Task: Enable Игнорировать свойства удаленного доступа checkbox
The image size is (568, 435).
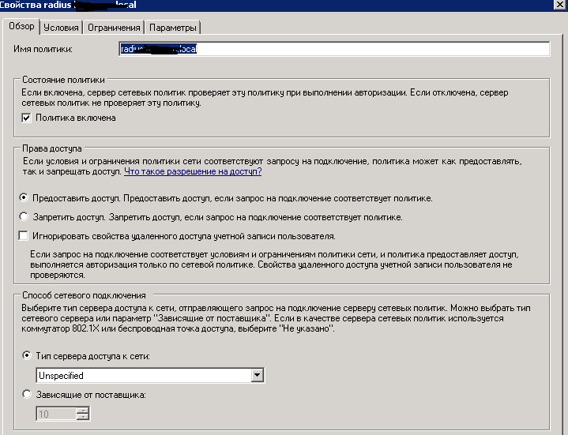Action: (x=24, y=236)
